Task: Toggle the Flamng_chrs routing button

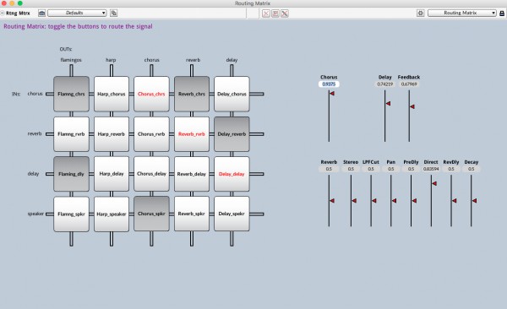Action: (x=71, y=94)
